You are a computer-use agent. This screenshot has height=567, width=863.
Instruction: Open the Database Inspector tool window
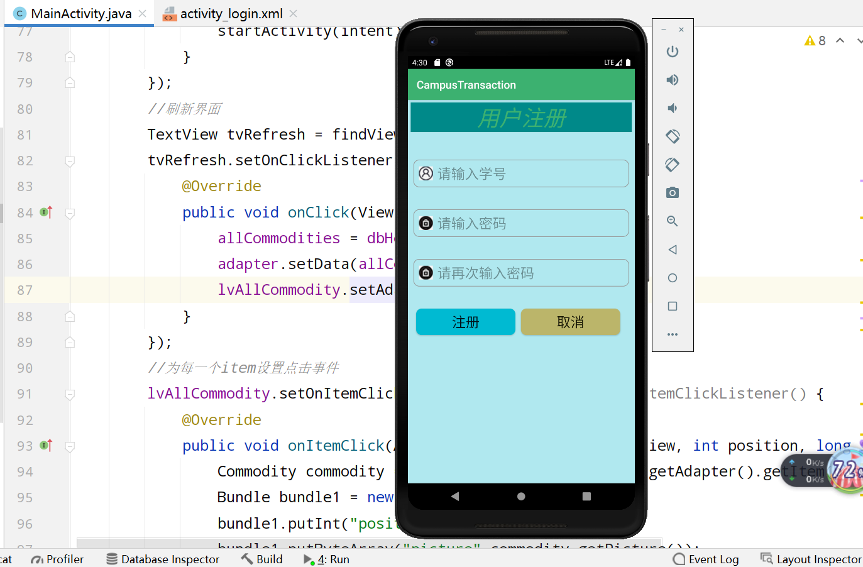(x=163, y=559)
